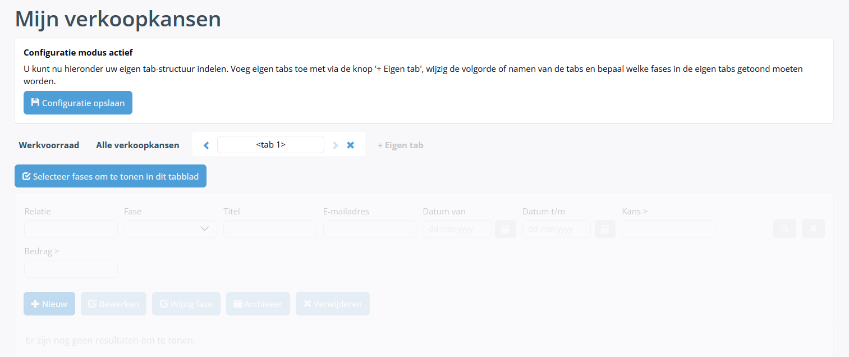Click the Wijzig fase button
The width and height of the screenshot is (849, 357).
[186, 304]
